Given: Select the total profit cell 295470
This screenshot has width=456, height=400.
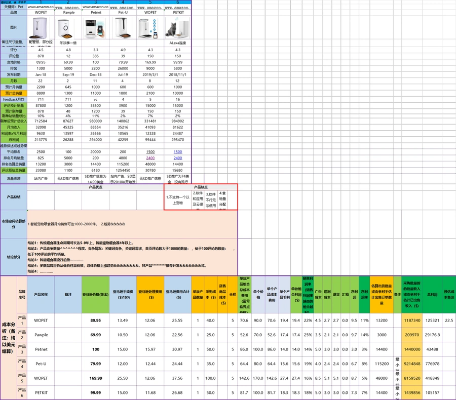Looking at the screenshot, I should tap(178, 140).
